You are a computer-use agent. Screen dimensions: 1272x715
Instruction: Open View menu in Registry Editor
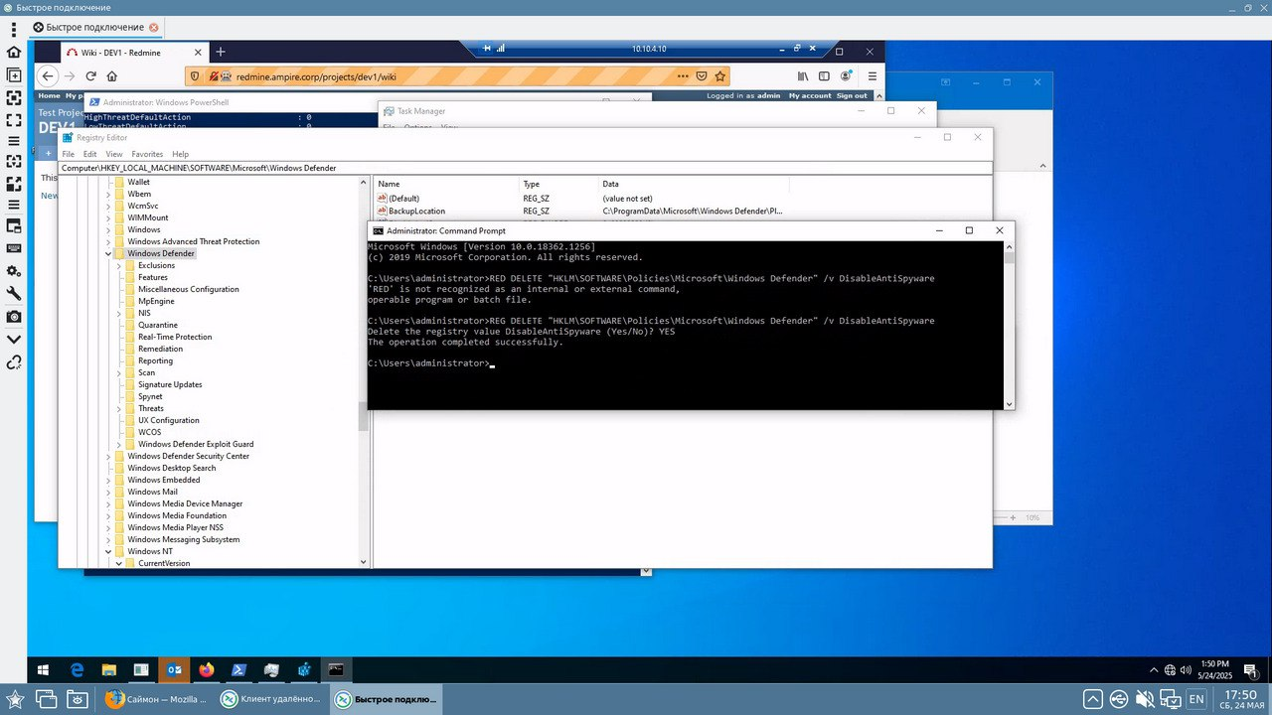click(114, 154)
